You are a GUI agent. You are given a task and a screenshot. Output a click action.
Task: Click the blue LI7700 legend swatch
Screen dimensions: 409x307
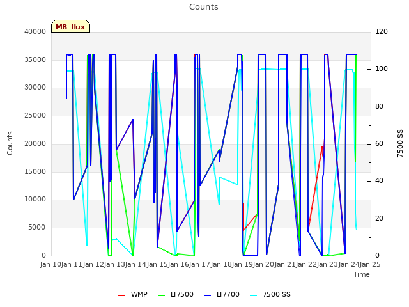coord(207,295)
